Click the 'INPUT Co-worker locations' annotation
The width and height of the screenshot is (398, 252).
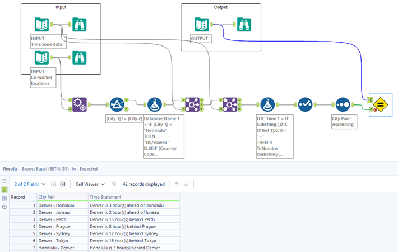pyautogui.click(x=43, y=77)
